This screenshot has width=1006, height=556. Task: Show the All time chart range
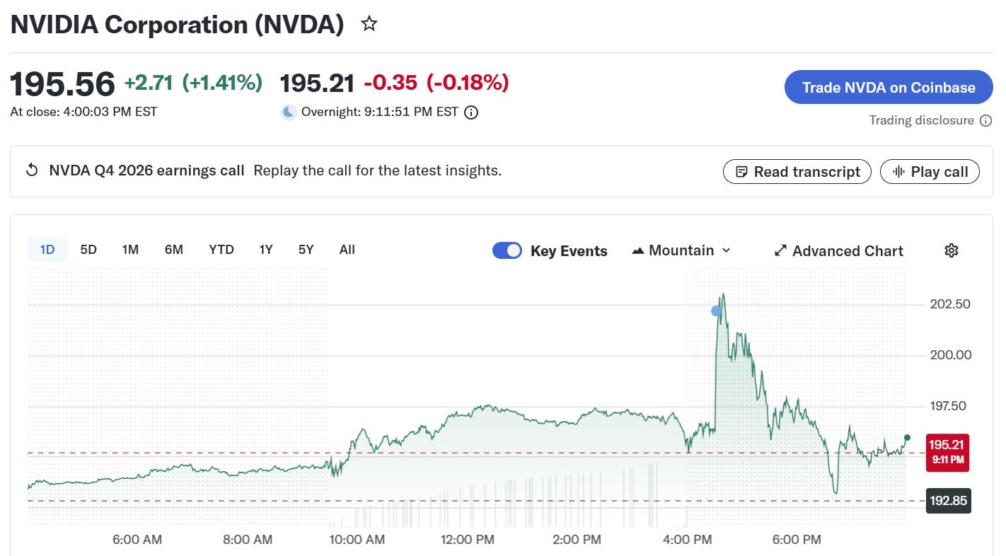(x=347, y=250)
